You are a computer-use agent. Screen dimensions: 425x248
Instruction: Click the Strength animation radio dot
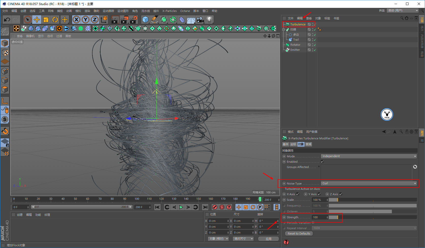point(284,217)
